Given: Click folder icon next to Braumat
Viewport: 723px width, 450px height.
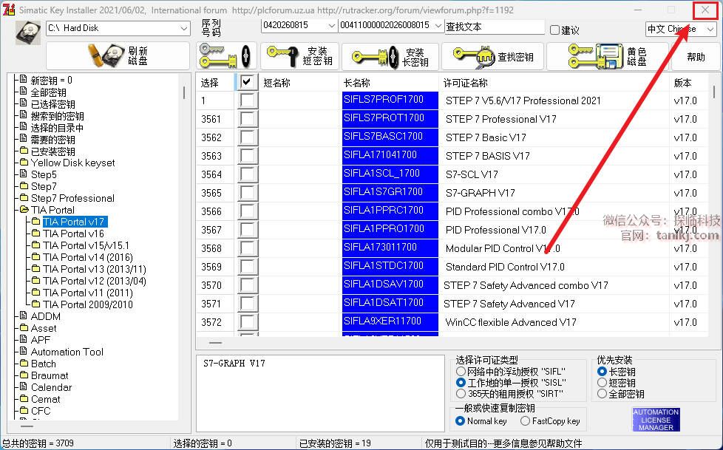Looking at the screenshot, I should [x=24, y=375].
